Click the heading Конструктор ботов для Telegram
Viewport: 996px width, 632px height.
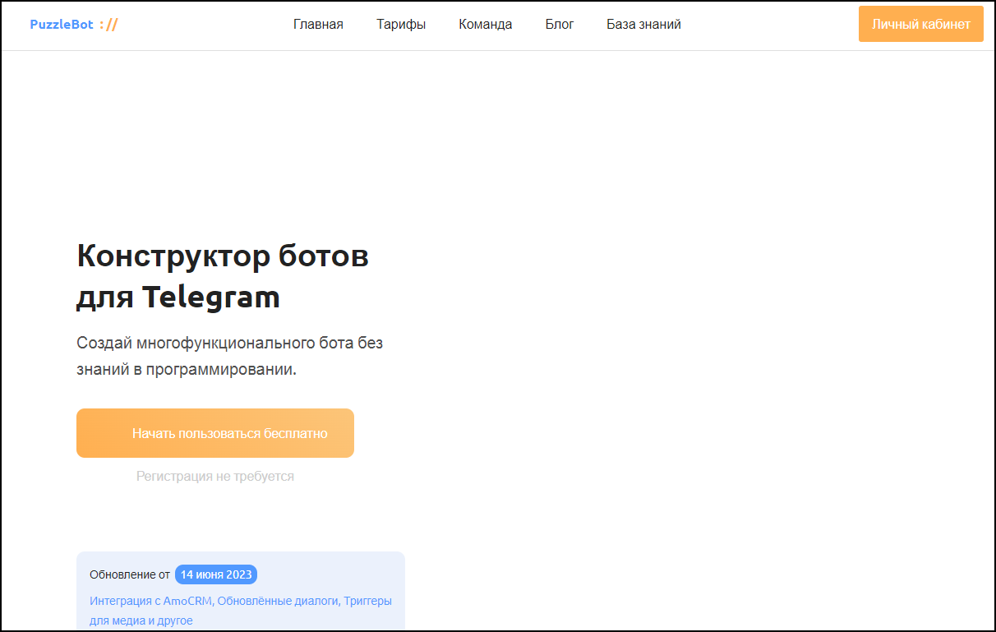[x=223, y=277]
